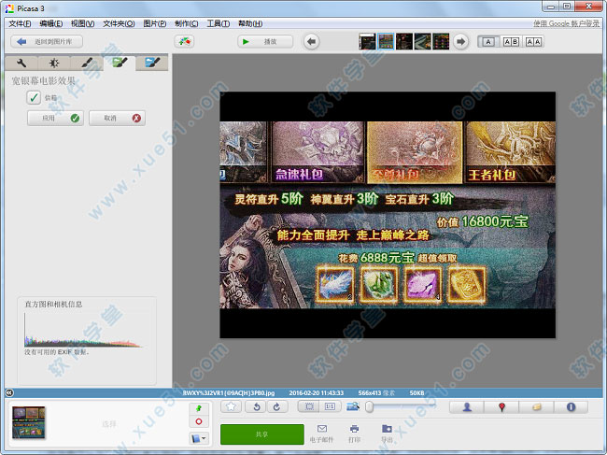
Task: Return to the photo library
Action: click(x=47, y=41)
